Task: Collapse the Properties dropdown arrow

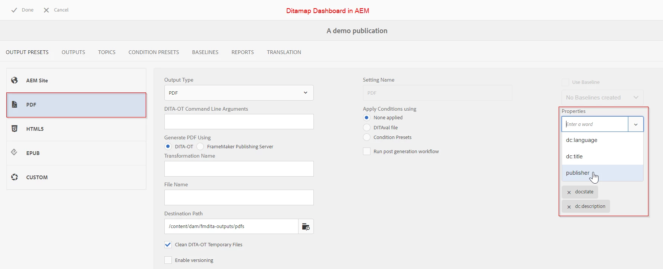Action: click(x=636, y=124)
